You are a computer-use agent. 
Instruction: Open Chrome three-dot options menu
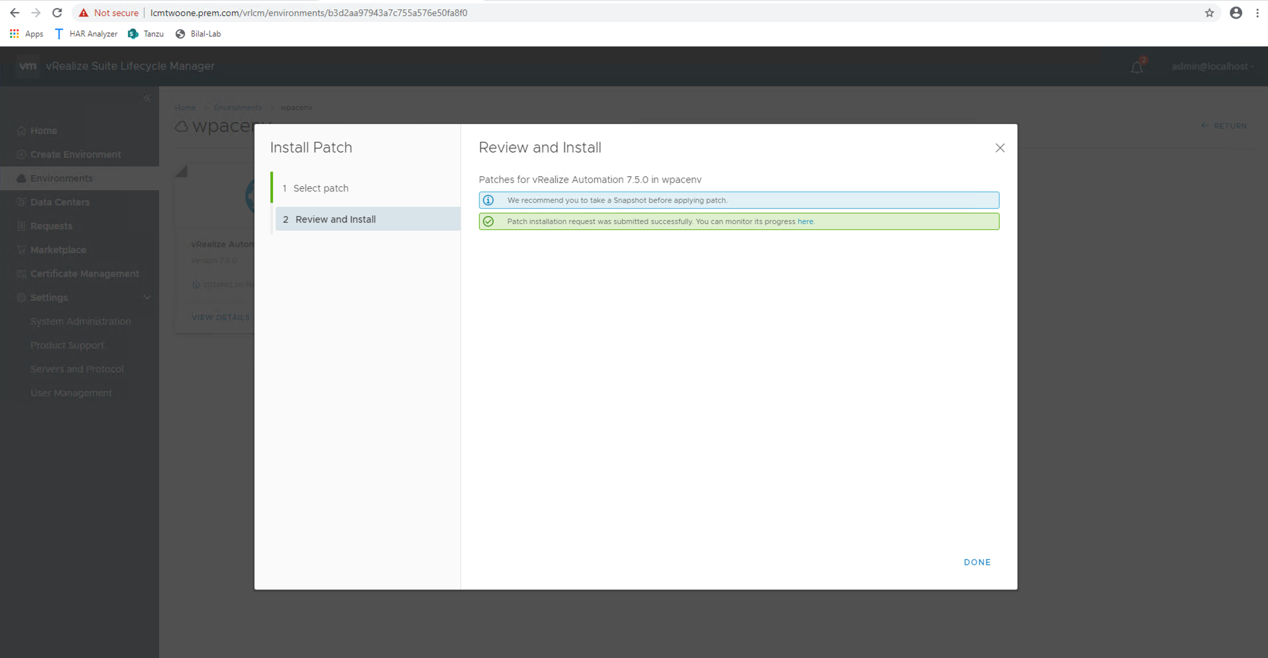tap(1257, 13)
